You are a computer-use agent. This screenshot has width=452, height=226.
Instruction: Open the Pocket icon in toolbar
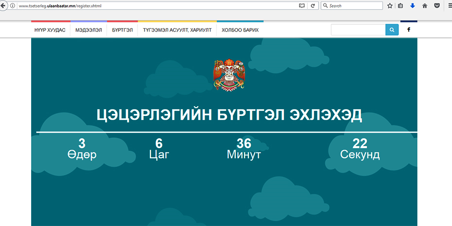tap(437, 6)
